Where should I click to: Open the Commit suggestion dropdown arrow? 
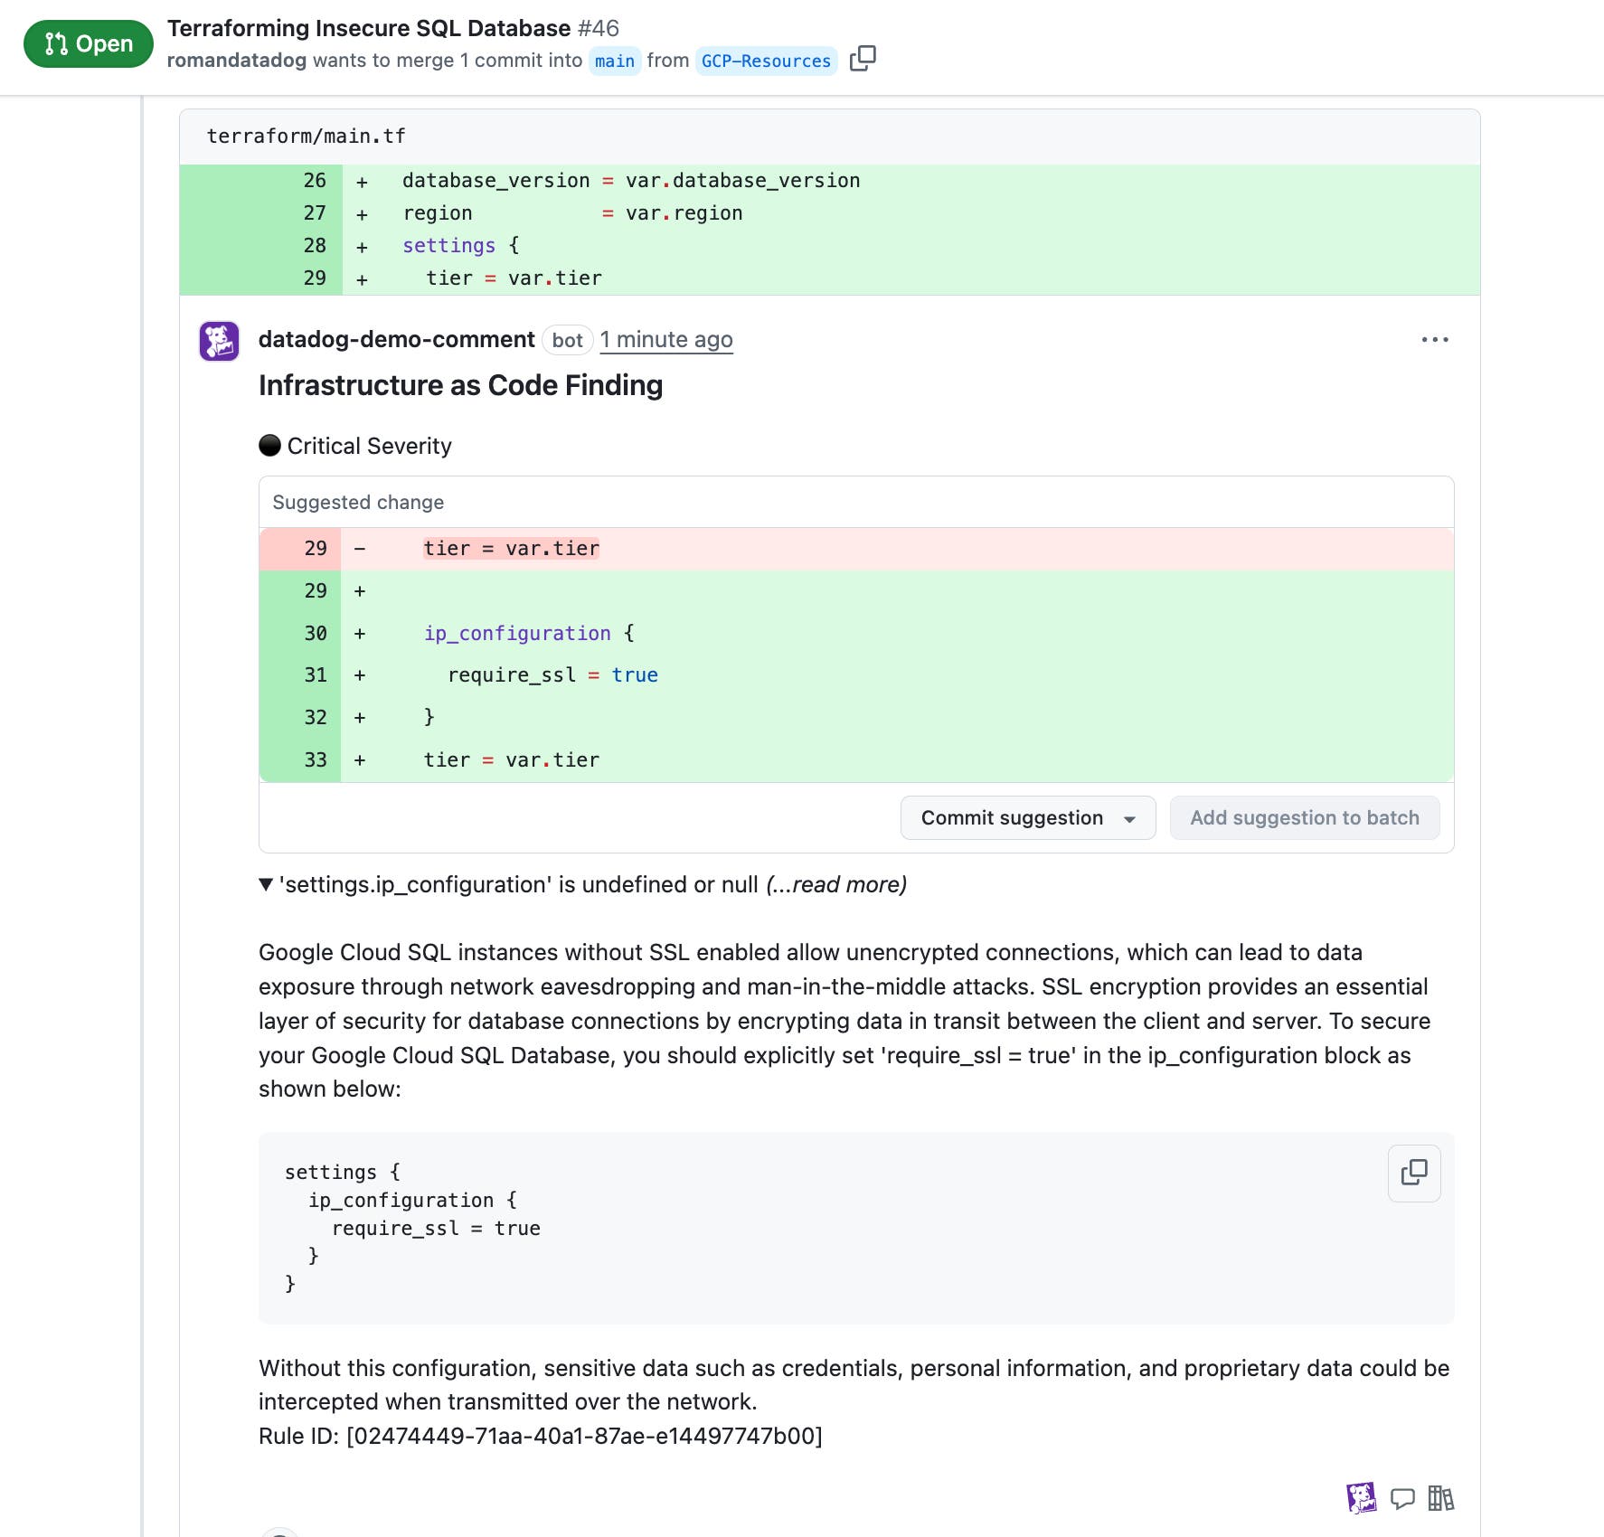pyautogui.click(x=1129, y=817)
